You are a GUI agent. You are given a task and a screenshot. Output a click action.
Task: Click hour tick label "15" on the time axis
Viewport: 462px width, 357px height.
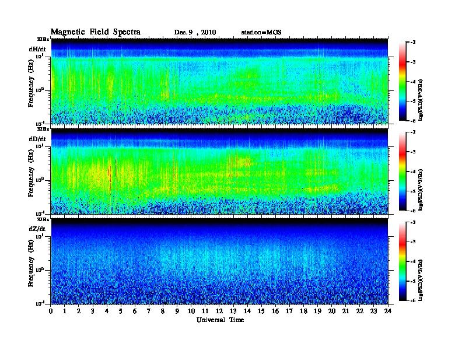[261, 311]
